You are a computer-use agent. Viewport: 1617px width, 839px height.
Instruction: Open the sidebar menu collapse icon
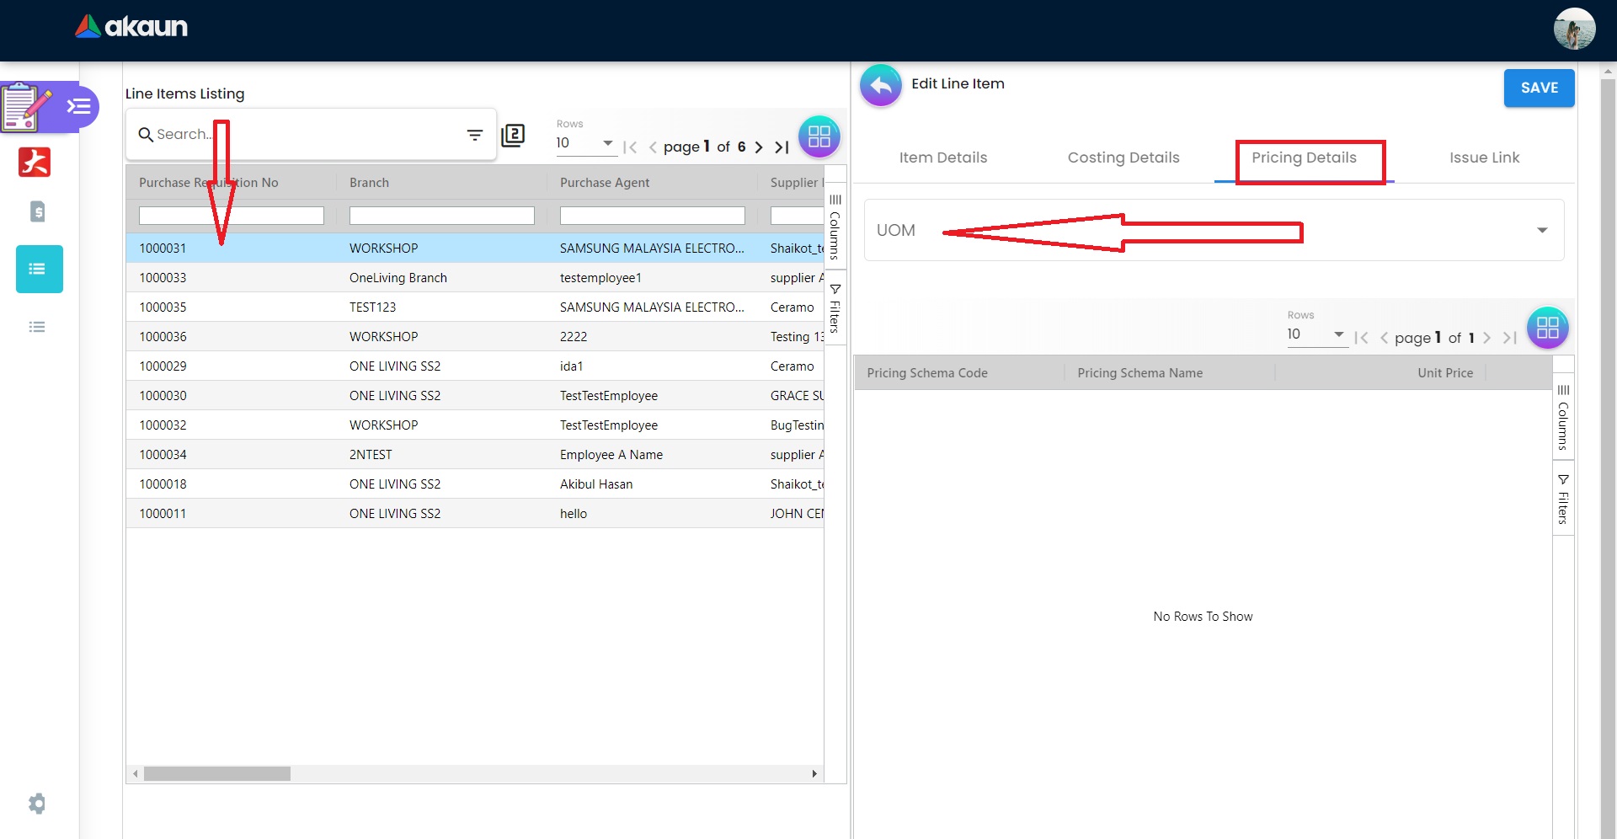[x=79, y=106]
